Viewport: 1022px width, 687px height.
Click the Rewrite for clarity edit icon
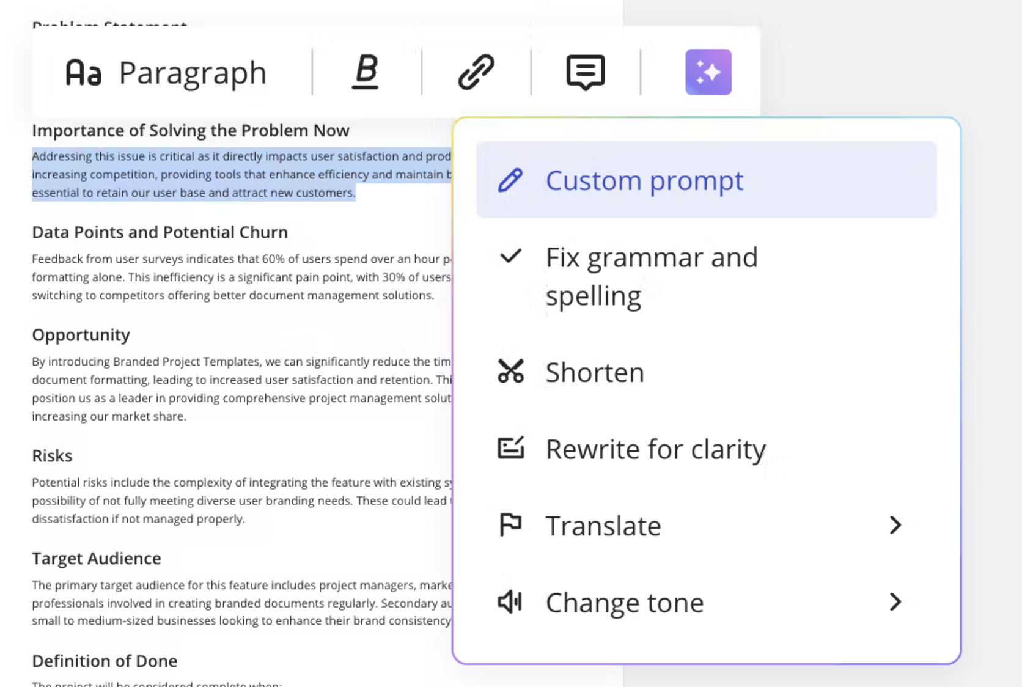pyautogui.click(x=510, y=449)
